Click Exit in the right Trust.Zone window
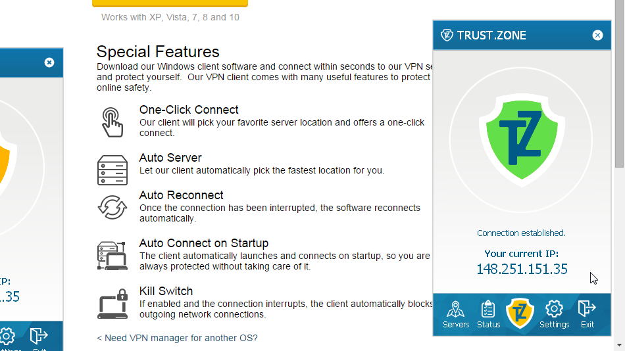The image size is (625, 351). (x=587, y=314)
